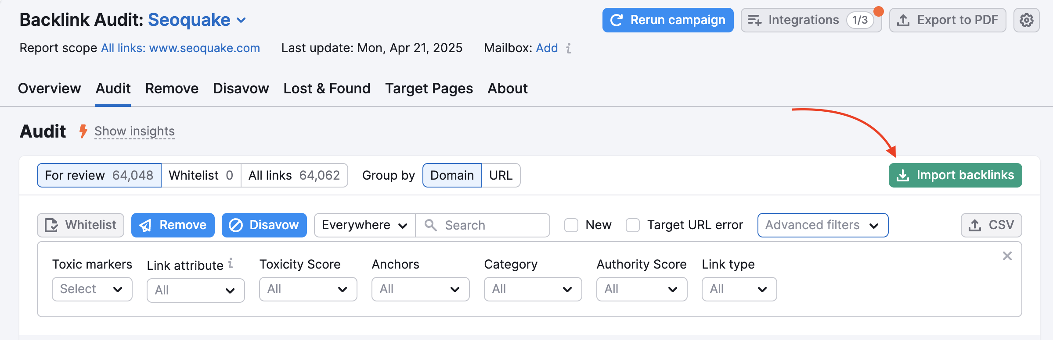Check the Target URL error box
The height and width of the screenshot is (340, 1053).
pyautogui.click(x=632, y=225)
